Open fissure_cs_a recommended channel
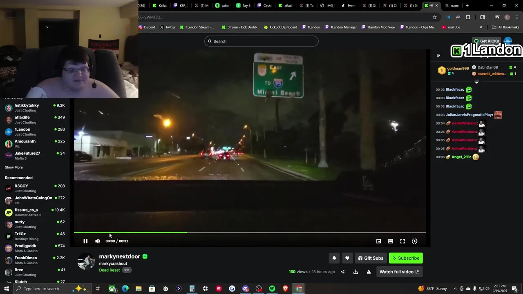 click(35, 212)
